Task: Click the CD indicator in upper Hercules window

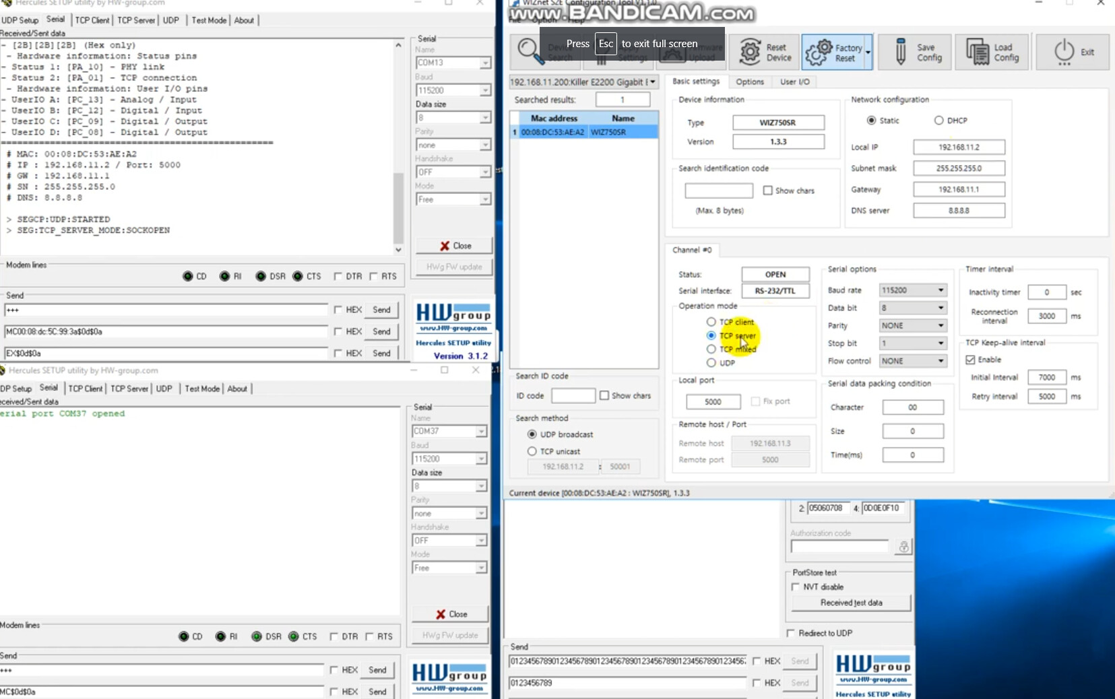Action: [x=188, y=276]
